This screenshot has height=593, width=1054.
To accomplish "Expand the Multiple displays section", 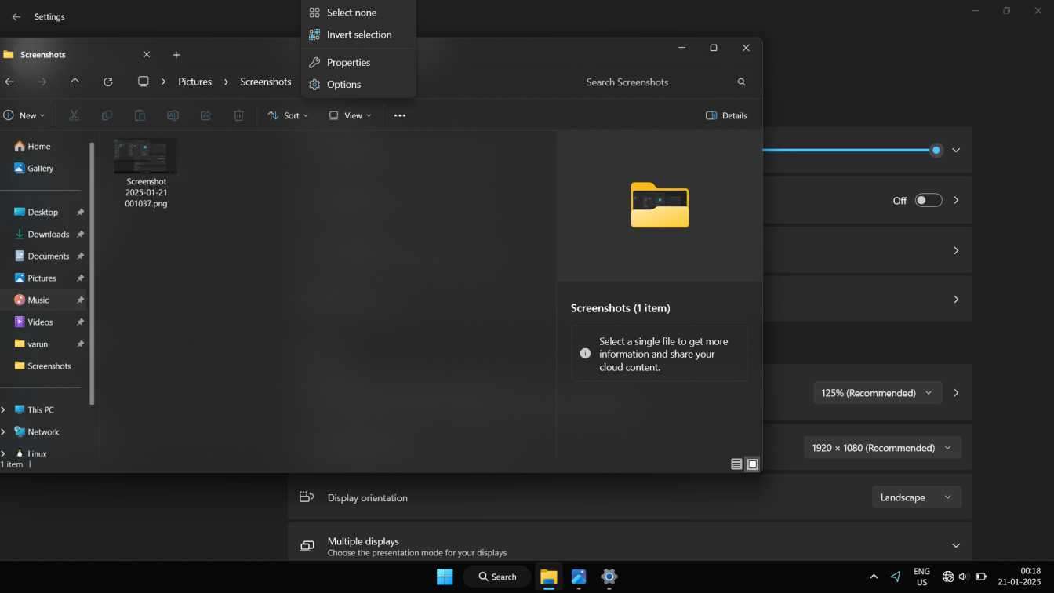I will click(956, 545).
